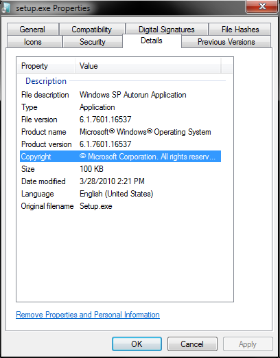Select the Language property label
Screen dimensions: 280x358
pyautogui.click(x=38, y=194)
